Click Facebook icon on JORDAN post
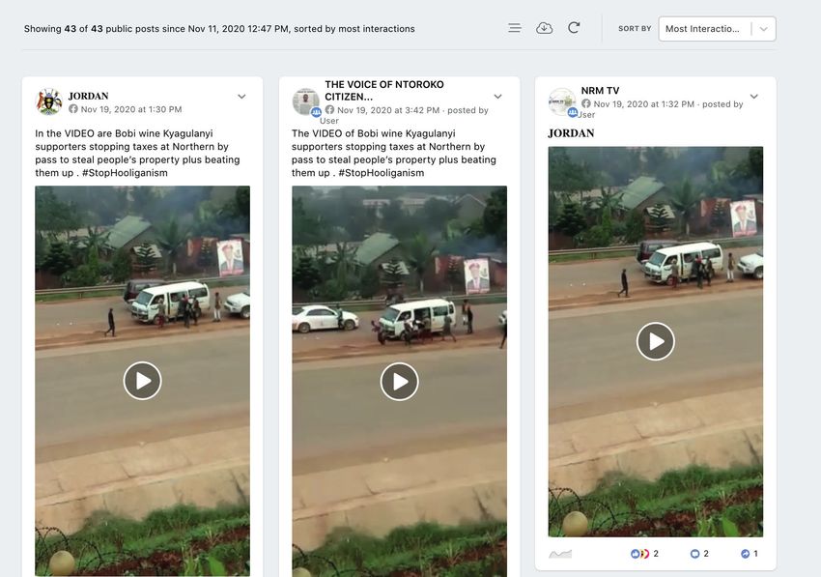This screenshot has height=577, width=821. [73, 109]
